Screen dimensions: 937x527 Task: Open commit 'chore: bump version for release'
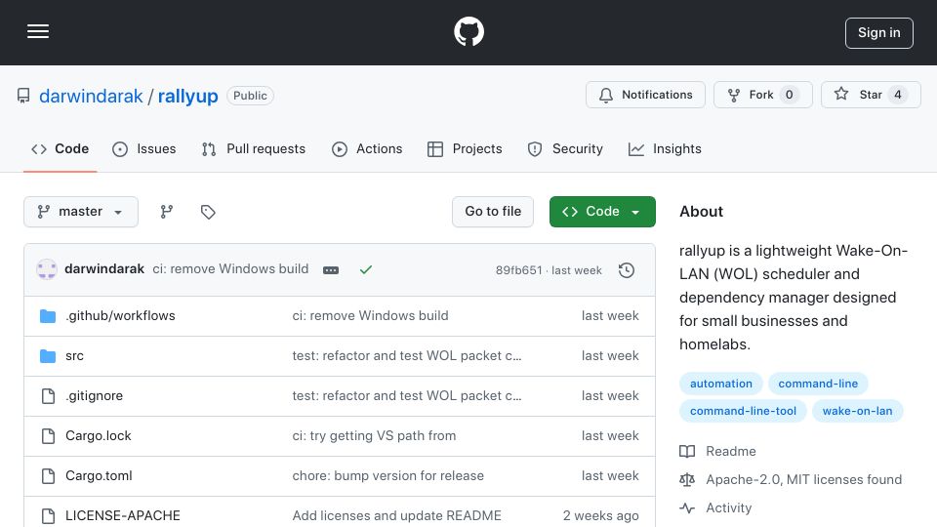point(387,475)
